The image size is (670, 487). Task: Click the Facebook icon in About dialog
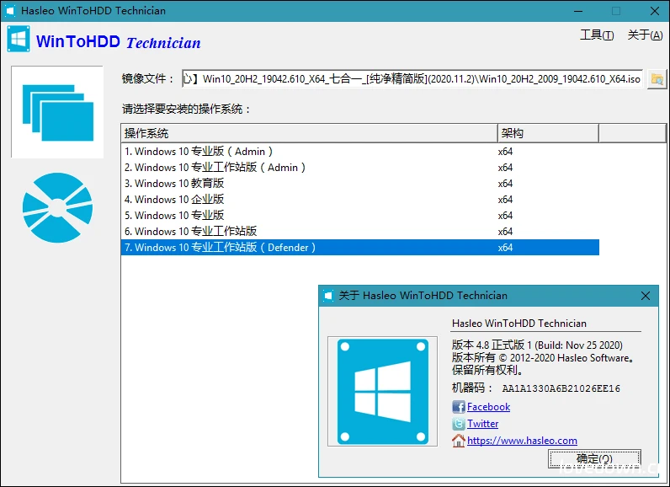459,407
